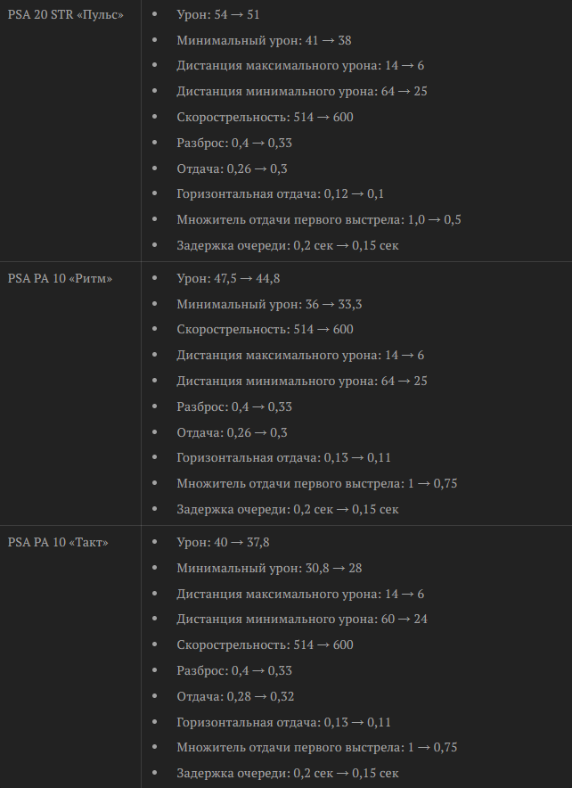Click Разброс: 0,4 → 0,33 in Пульс section
The image size is (572, 788).
234,143
